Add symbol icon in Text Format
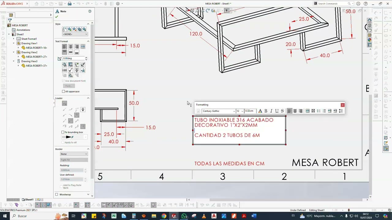This screenshot has width=392, height=220. click(77, 64)
